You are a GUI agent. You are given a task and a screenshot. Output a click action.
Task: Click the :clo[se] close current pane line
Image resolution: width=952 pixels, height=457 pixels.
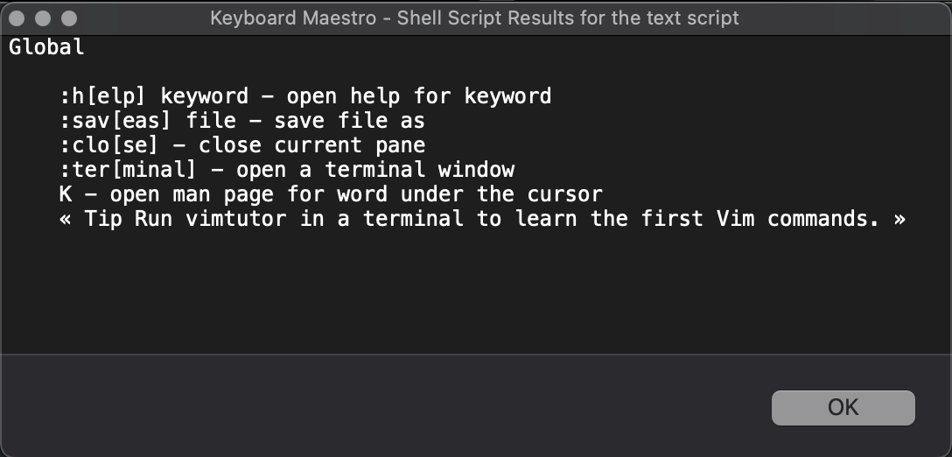pos(242,145)
